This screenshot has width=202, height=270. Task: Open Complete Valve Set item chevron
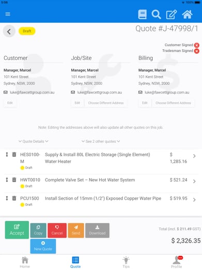(194, 181)
